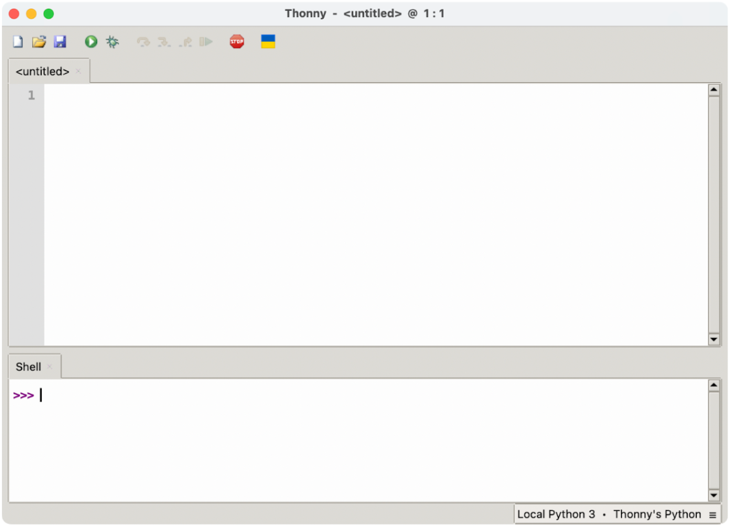Close the Thonny window with red button
The height and width of the screenshot is (528, 729).
pos(14,14)
